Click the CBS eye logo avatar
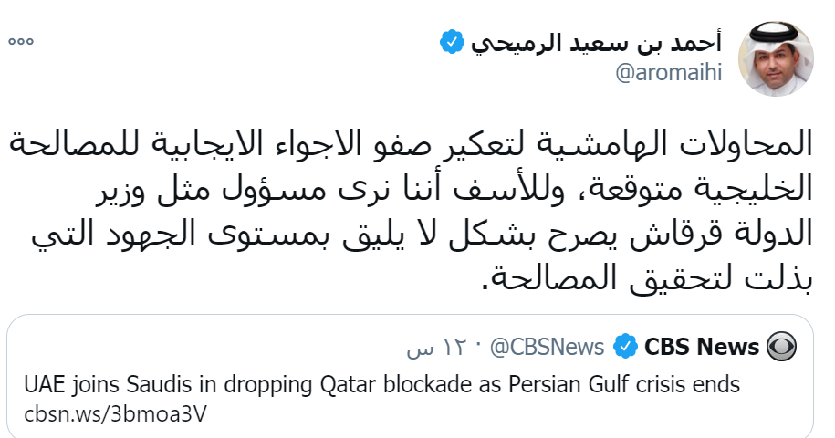This screenshot has height=438, width=835. point(782,347)
